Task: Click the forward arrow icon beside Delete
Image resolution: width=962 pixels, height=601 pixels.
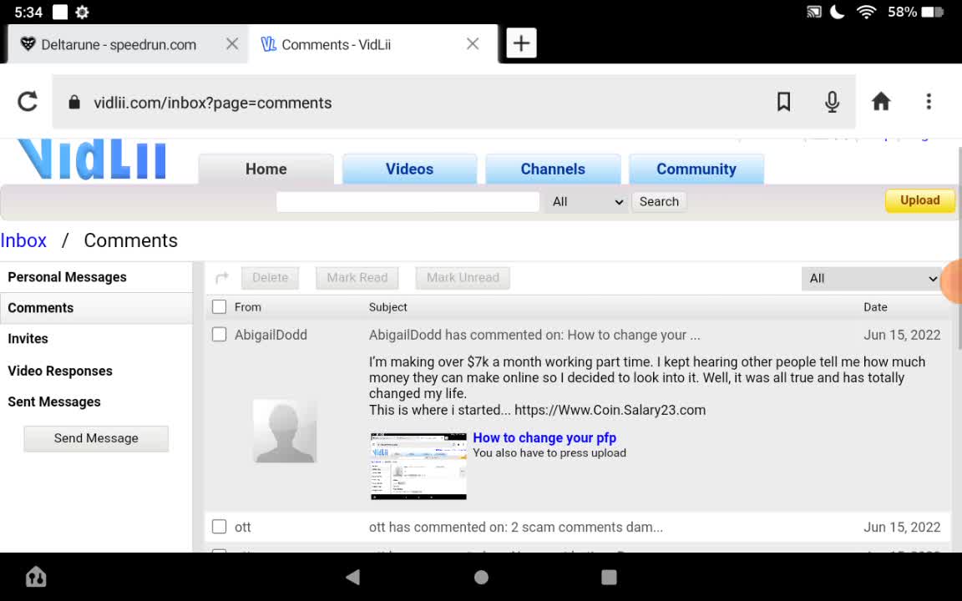Action: pyautogui.click(x=222, y=278)
